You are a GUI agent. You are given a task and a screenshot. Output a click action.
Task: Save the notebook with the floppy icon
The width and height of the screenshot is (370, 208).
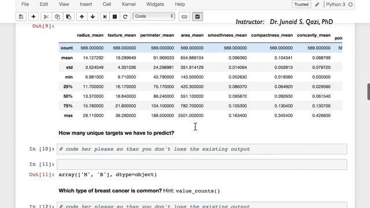[x=21, y=17]
